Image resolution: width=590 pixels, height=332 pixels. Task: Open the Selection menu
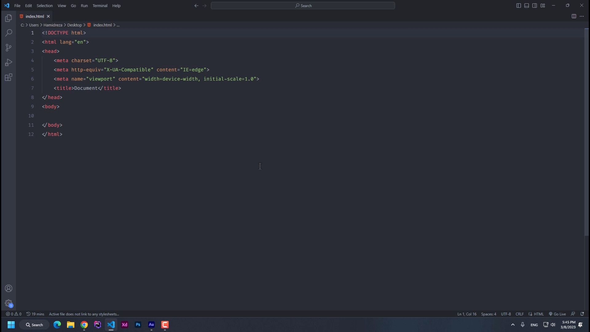[x=45, y=6]
